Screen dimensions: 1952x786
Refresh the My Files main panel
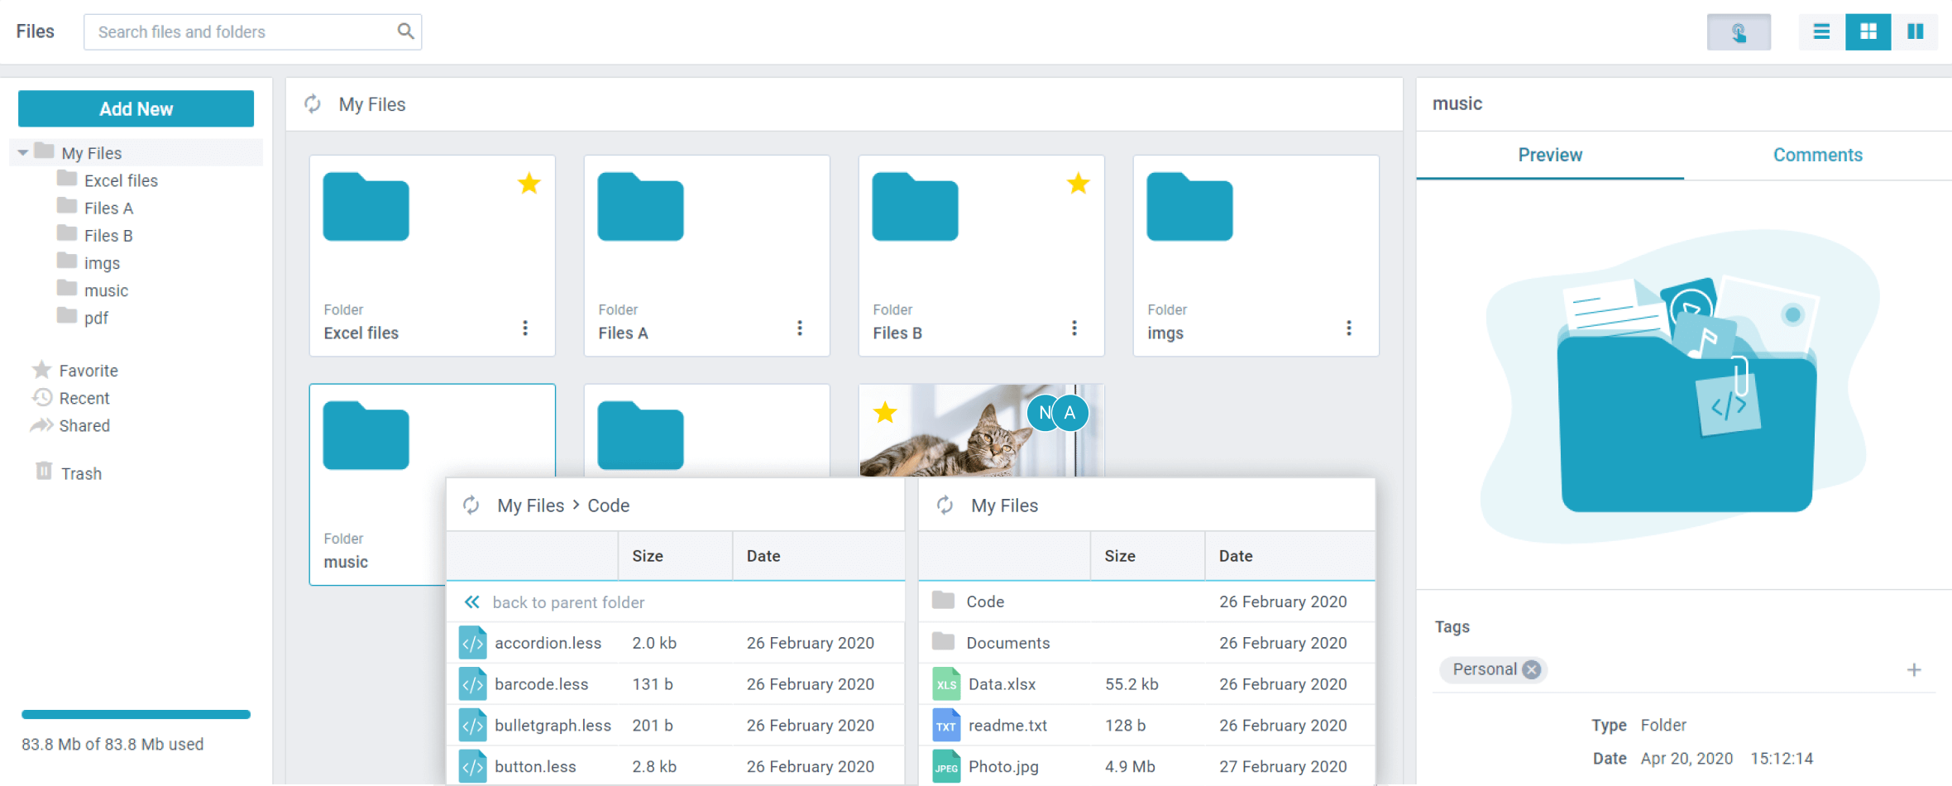[313, 104]
